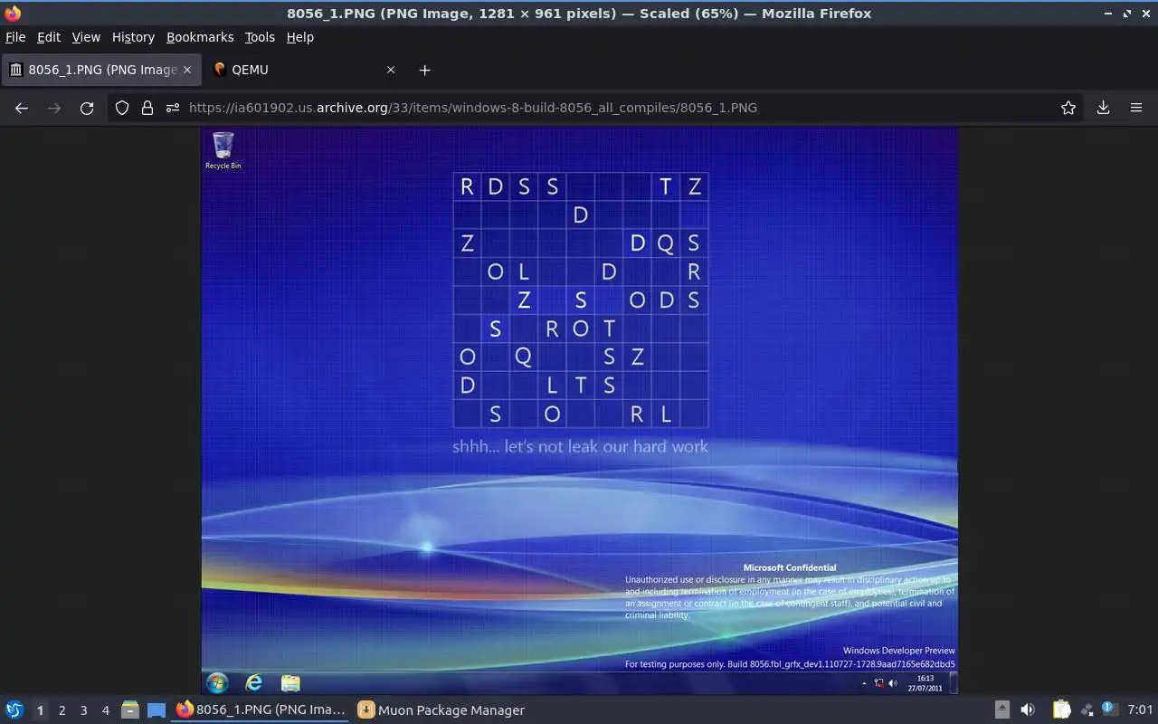Open the tracking protection shield icon

(122, 108)
